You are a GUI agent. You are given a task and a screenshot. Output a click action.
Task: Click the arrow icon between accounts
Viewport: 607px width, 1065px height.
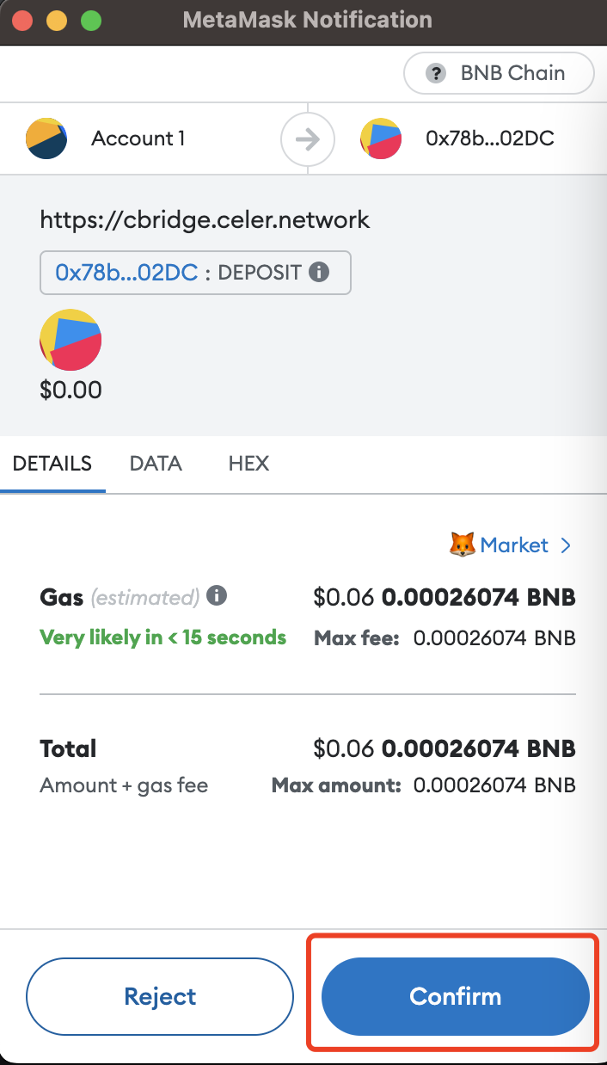point(307,139)
